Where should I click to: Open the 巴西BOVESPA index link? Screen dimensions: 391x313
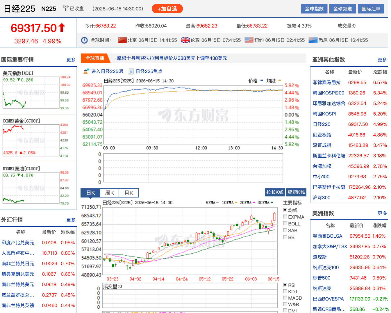coord(328,299)
